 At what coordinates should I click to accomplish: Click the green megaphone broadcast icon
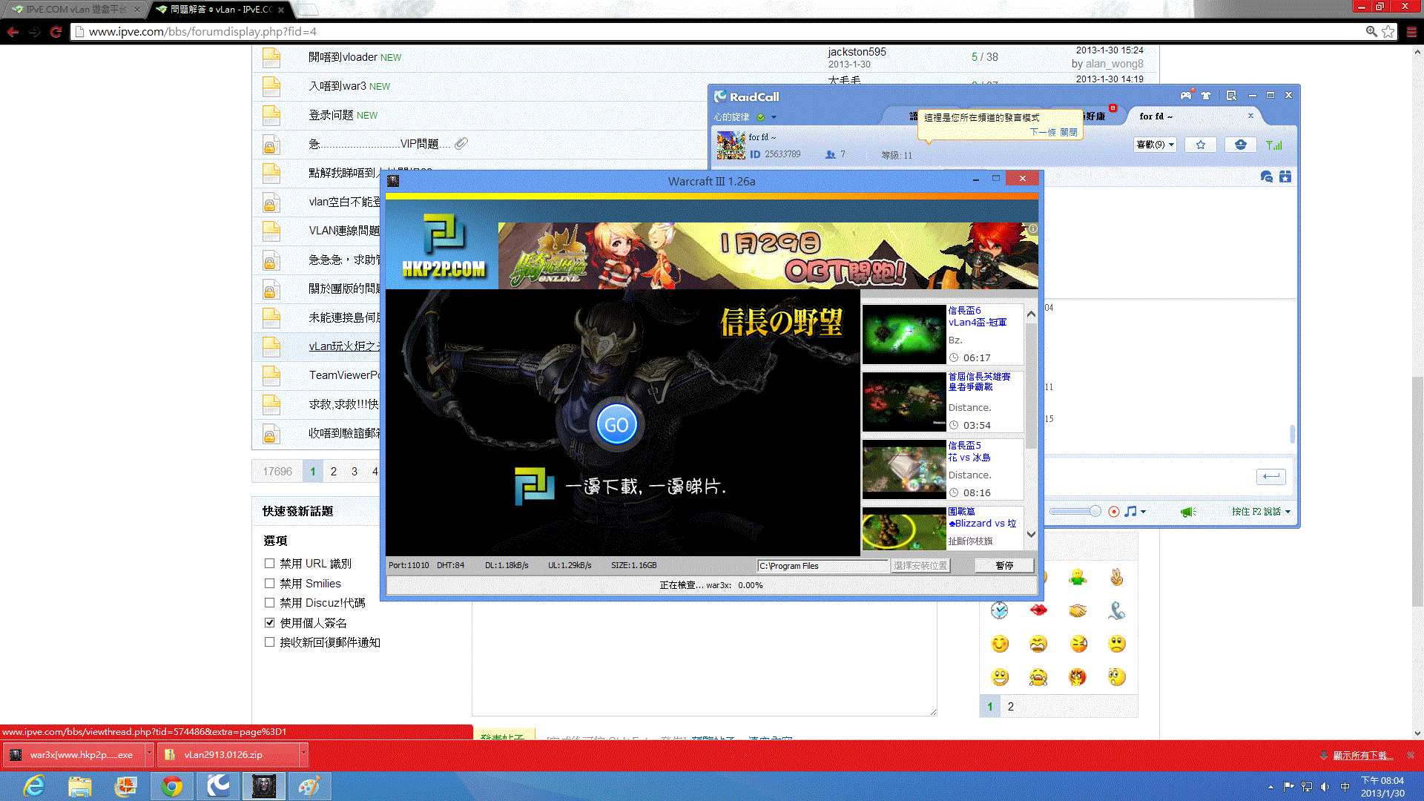click(1187, 512)
